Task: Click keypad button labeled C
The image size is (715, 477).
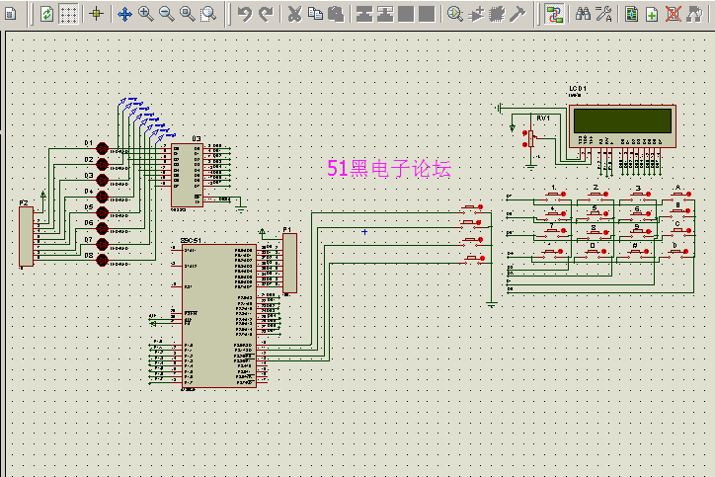Action: pos(680,232)
